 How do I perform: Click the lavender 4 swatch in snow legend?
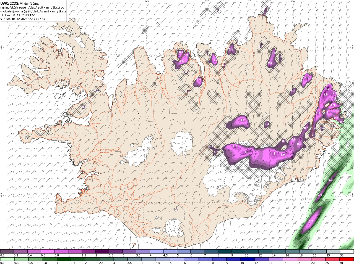(156, 251)
